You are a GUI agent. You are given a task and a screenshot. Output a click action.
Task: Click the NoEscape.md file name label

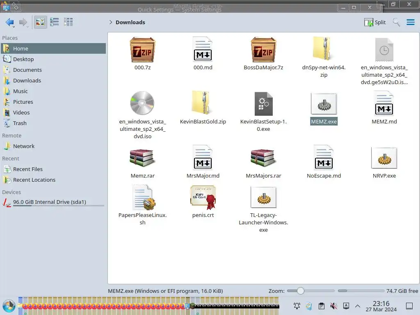click(x=324, y=176)
